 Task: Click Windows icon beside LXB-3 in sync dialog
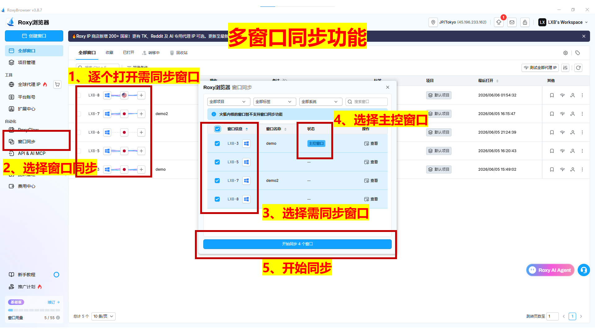(246, 143)
